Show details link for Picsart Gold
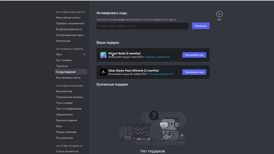 (x=158, y=57)
